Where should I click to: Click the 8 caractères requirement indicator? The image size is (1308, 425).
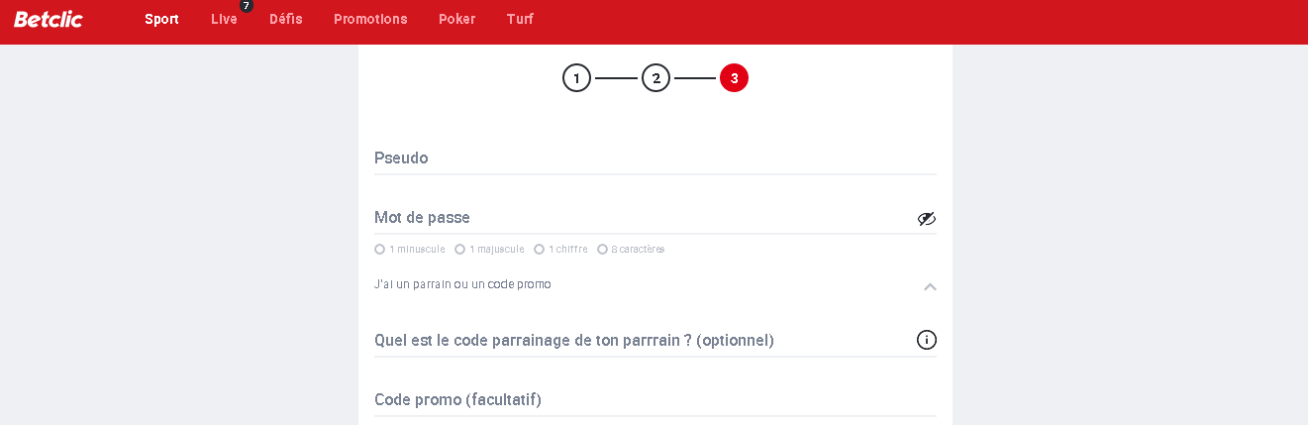(x=631, y=250)
